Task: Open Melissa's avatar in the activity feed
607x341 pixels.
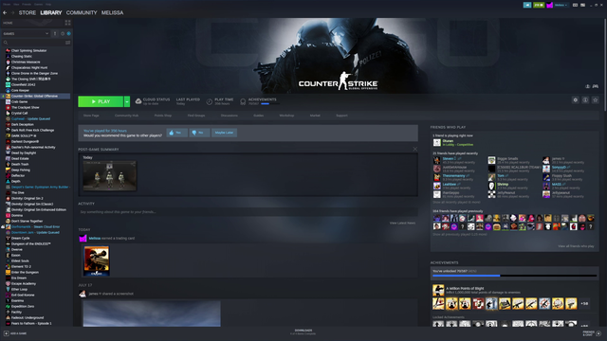Action: [83, 239]
